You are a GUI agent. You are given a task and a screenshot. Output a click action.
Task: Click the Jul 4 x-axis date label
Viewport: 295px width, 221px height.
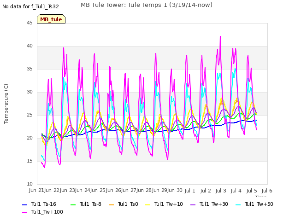pyautogui.click(x=236, y=191)
